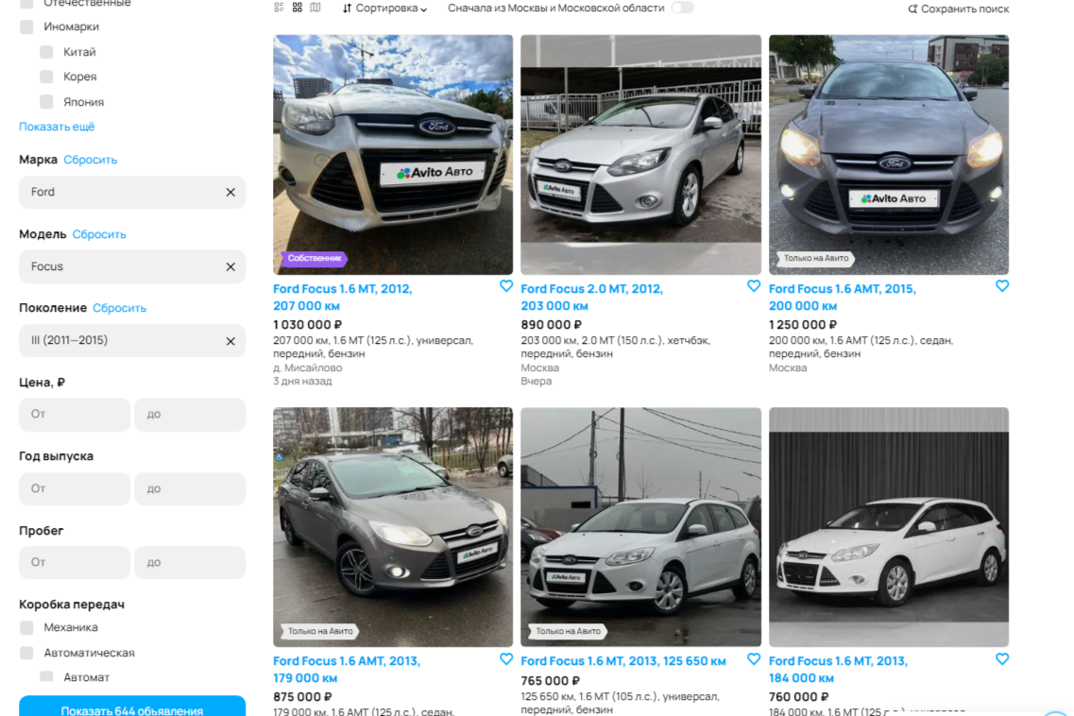Image resolution: width=1074 pixels, height=716 pixels.
Task: Click Только на Авито badge on 1 250 000 ₽ listing
Action: coord(815,258)
